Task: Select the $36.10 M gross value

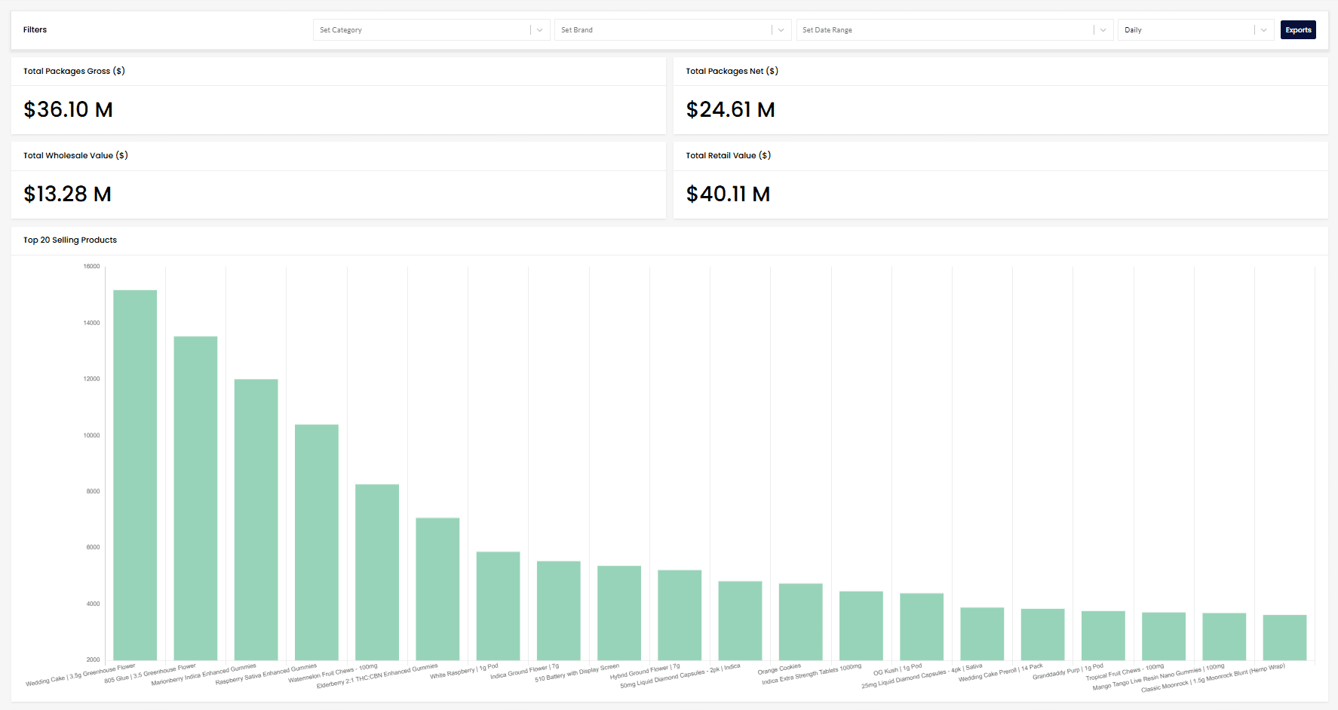Action: 68,109
